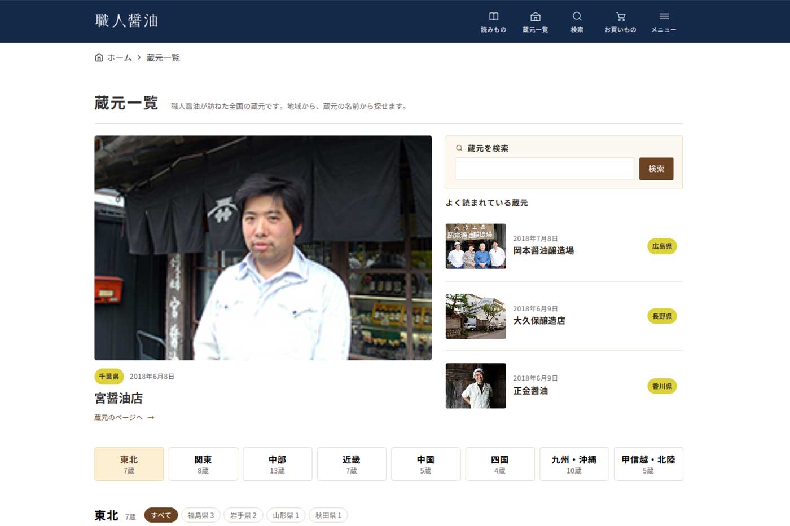The height and width of the screenshot is (526, 790).
Task: Open the 読みもの book icon
Action: coord(493,16)
